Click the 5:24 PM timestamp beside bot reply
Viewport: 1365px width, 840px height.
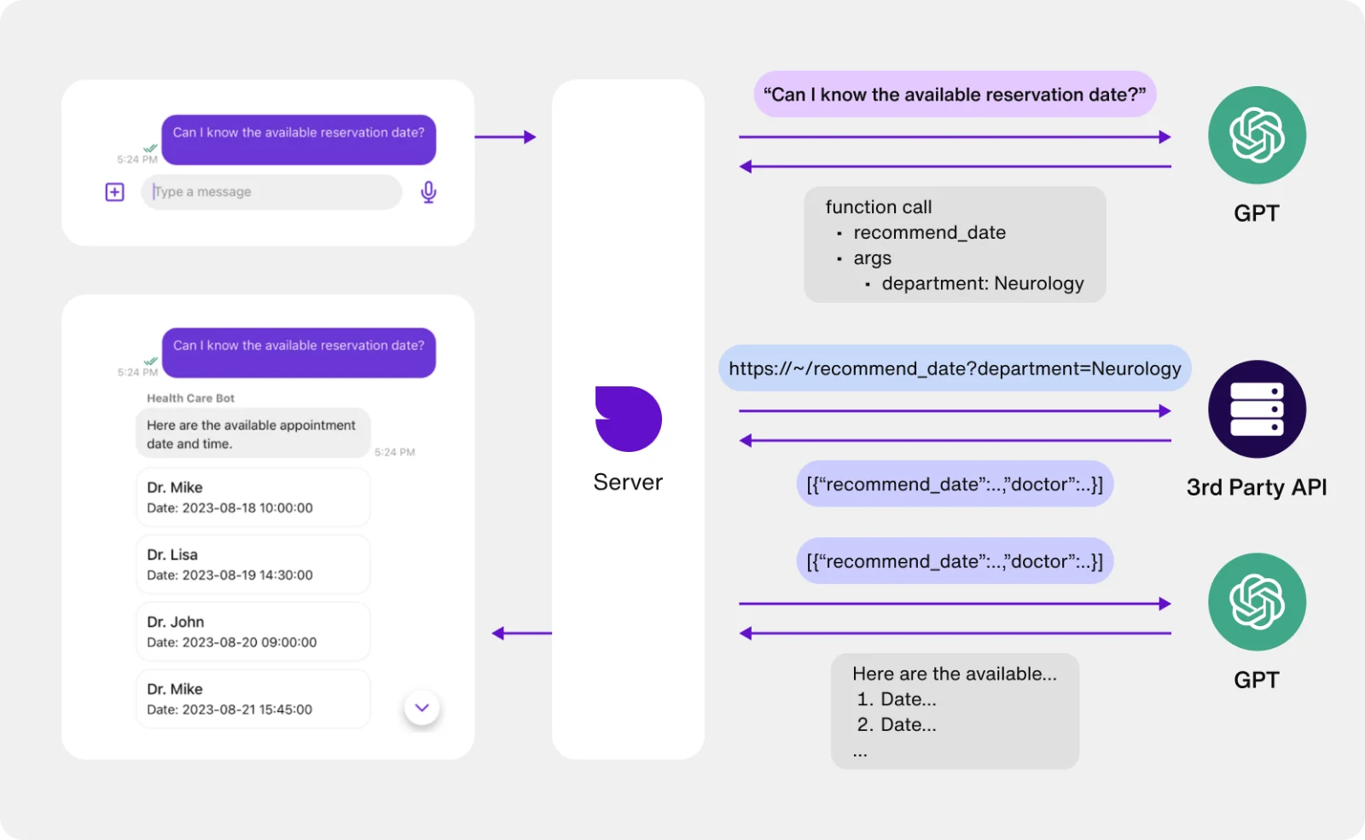point(395,452)
